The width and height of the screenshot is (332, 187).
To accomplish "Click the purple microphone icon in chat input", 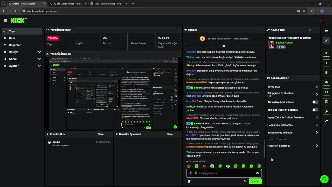I will pos(191,173).
